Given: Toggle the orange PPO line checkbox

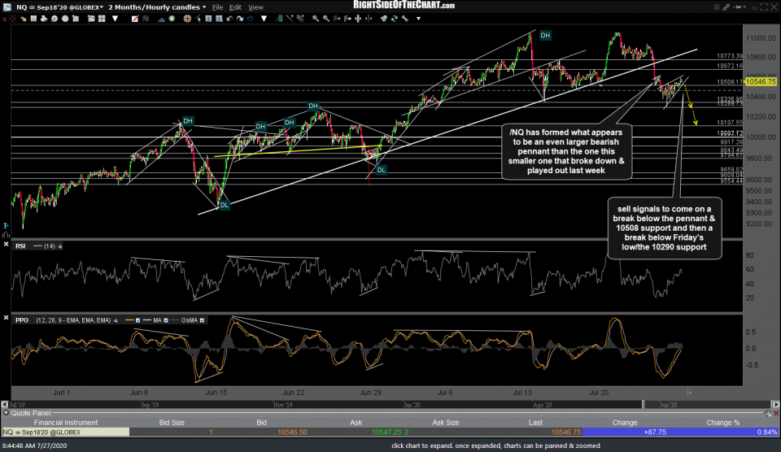Looking at the screenshot, I should click(138, 320).
